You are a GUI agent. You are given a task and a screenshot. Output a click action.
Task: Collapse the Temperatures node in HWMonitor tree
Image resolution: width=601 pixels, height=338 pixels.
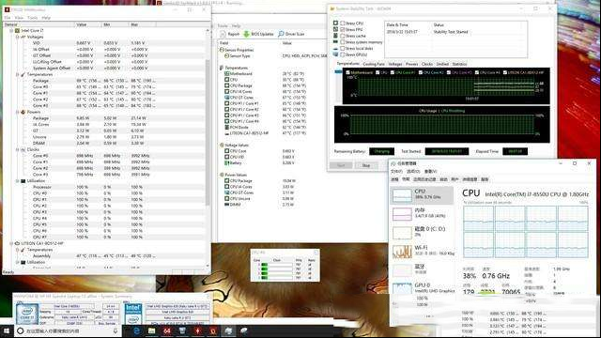(17, 74)
